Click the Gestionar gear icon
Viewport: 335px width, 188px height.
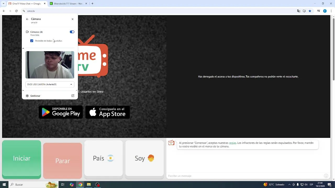(27, 96)
